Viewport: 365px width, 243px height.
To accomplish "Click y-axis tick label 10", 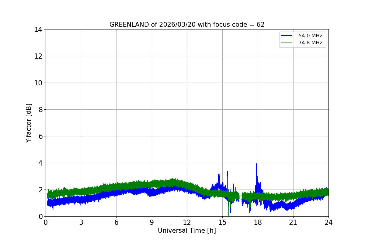I will (x=38, y=83).
